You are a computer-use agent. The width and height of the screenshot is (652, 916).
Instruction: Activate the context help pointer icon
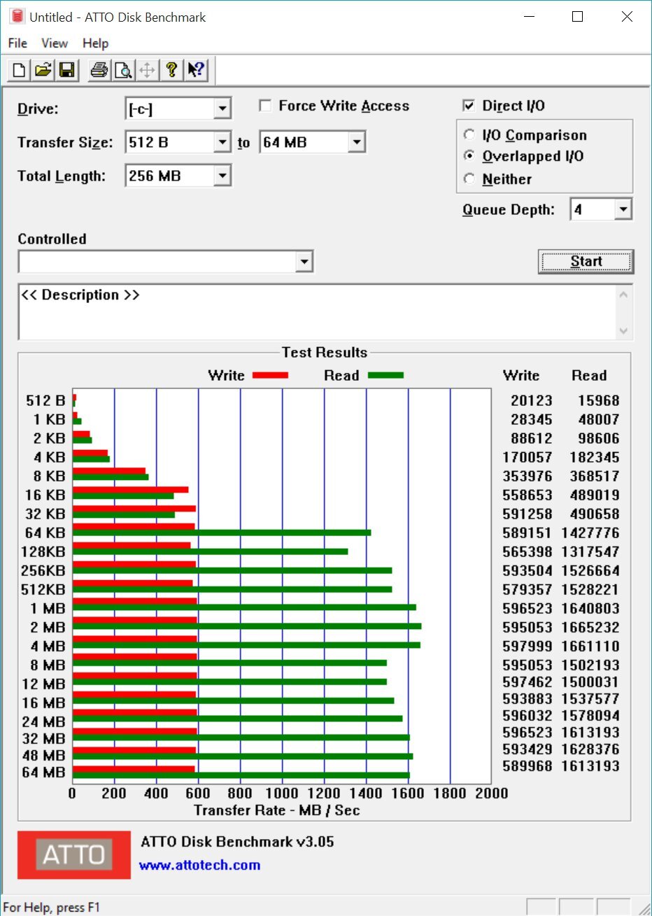[195, 70]
